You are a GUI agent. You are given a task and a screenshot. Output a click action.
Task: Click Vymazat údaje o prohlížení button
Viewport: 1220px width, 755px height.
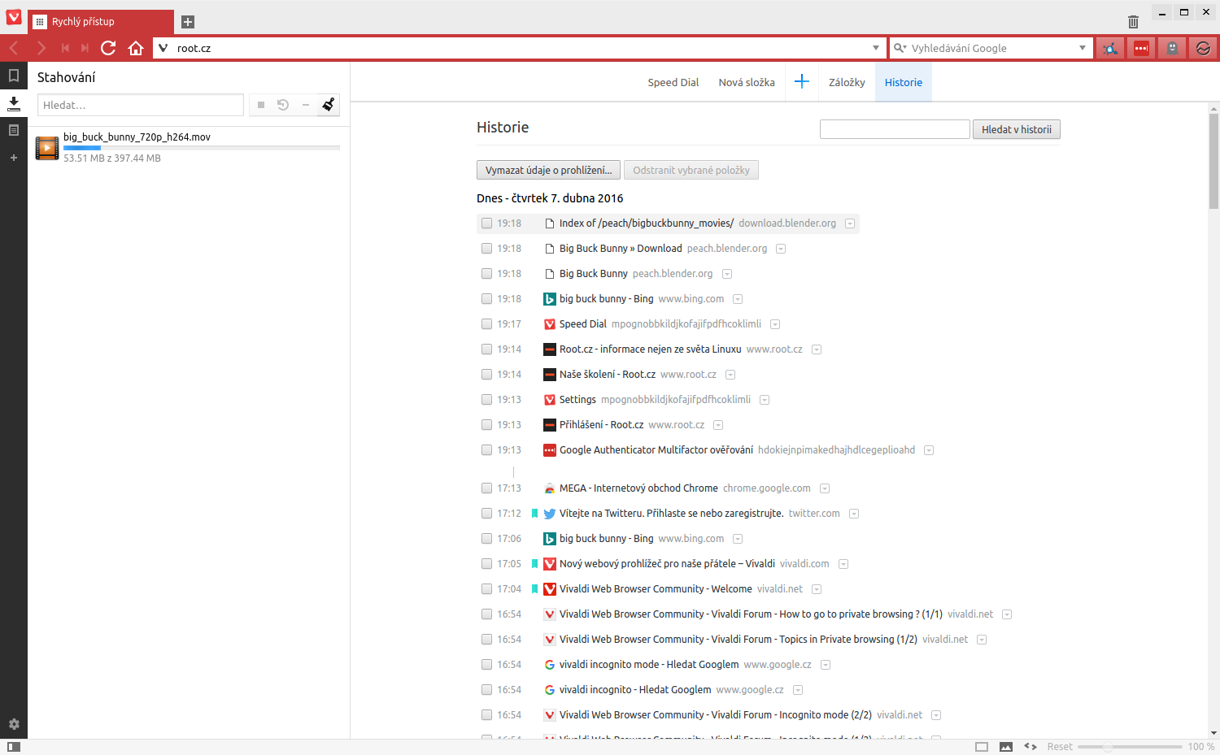548,170
